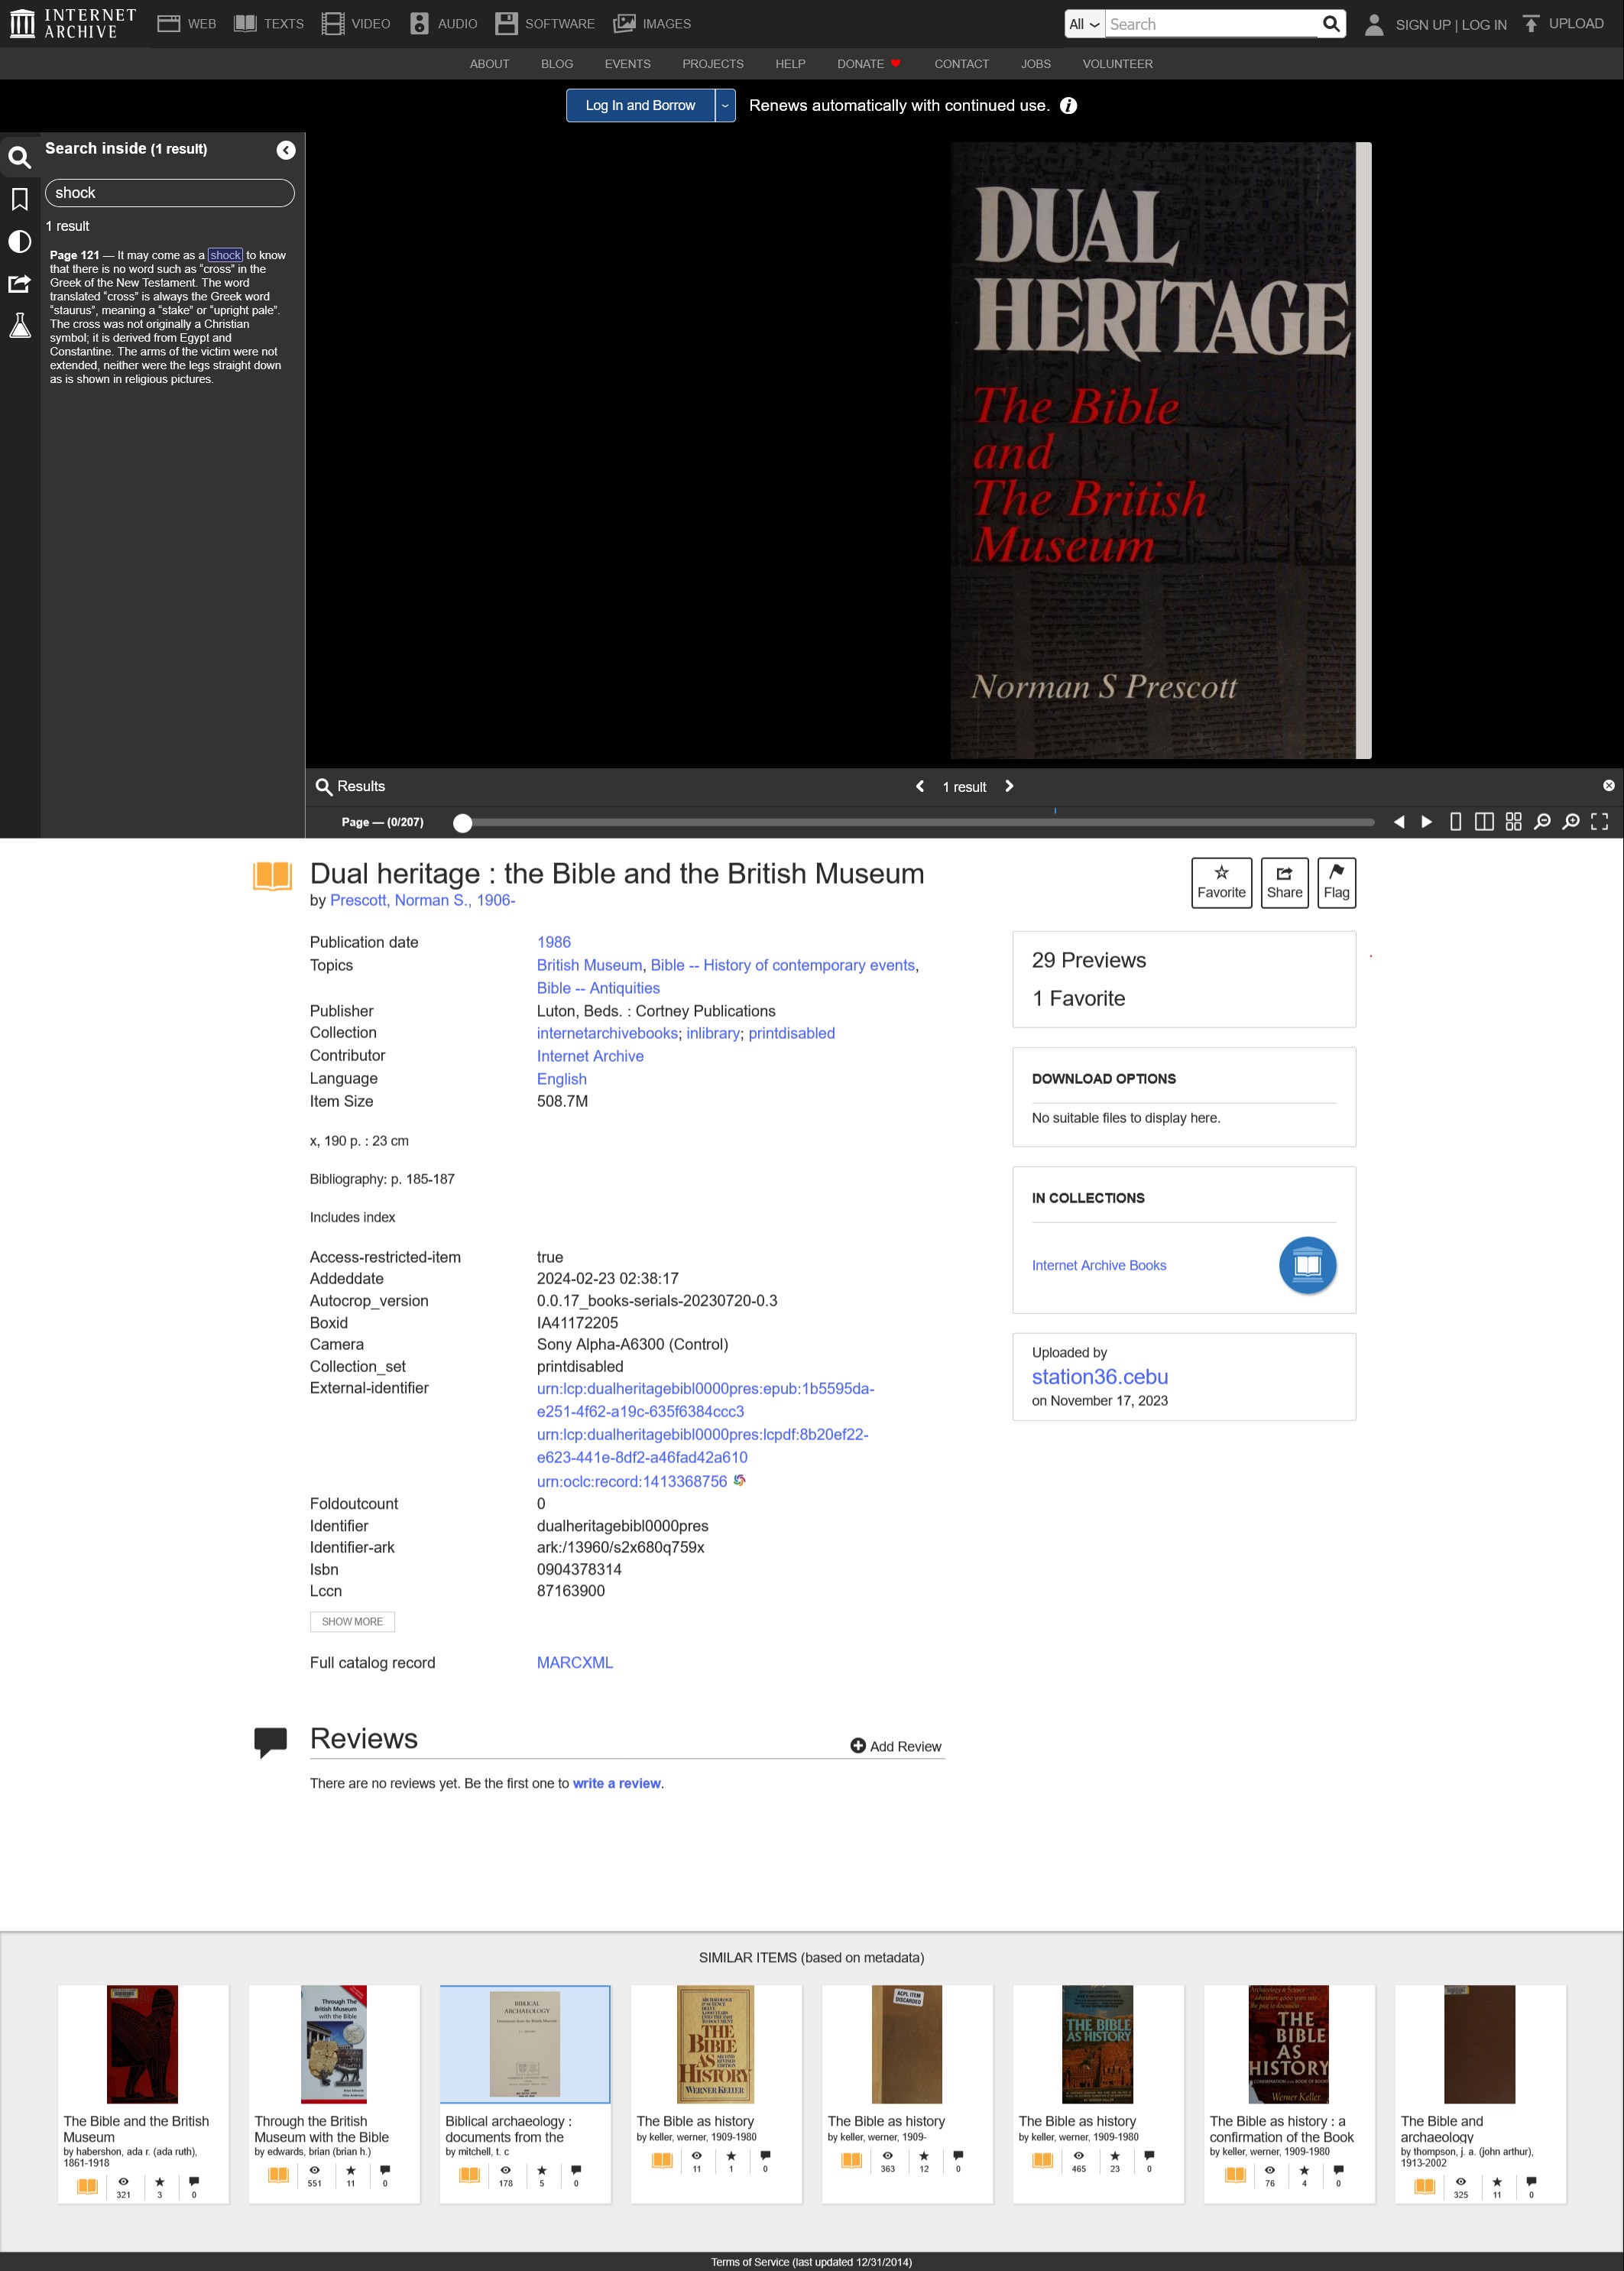The width and height of the screenshot is (1624, 2271).
Task: Open Visual Adjustments half-circle icon
Action: 19,241
